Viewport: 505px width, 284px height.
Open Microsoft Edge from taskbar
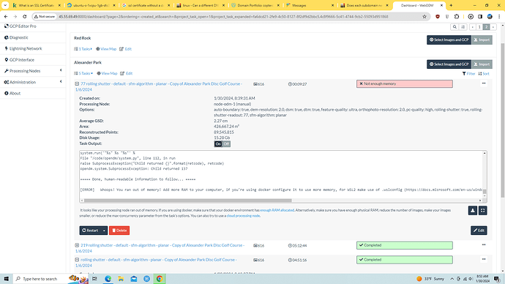point(108,279)
